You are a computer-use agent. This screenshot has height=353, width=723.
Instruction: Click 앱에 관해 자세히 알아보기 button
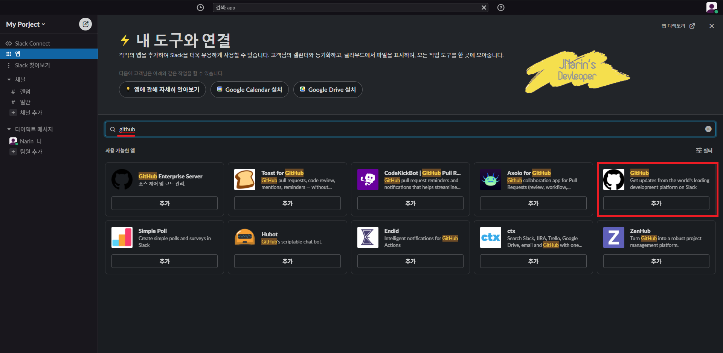coord(162,90)
